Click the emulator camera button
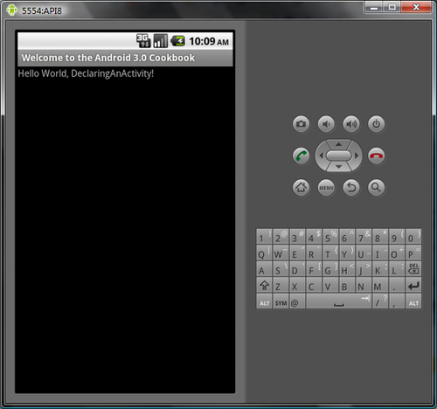The width and height of the screenshot is (437, 409). pos(301,124)
